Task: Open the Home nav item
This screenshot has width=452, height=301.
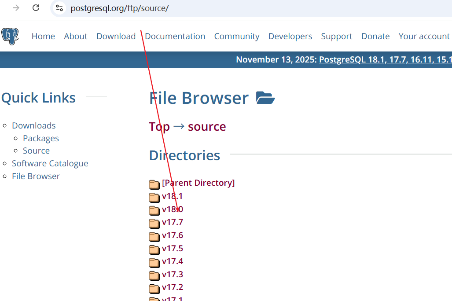Action: (x=43, y=37)
